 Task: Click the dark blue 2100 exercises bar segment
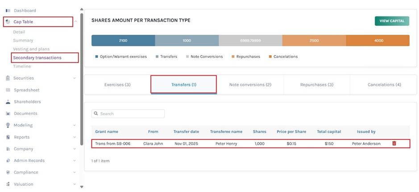coord(123,41)
